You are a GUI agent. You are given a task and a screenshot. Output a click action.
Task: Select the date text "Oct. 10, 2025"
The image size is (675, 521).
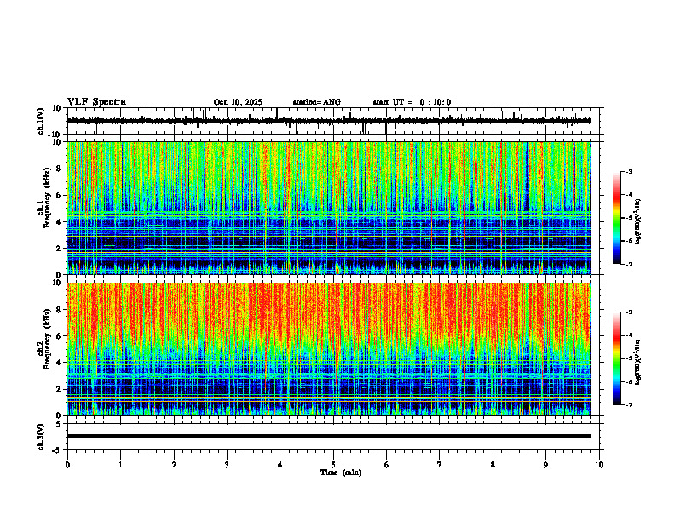(238, 102)
